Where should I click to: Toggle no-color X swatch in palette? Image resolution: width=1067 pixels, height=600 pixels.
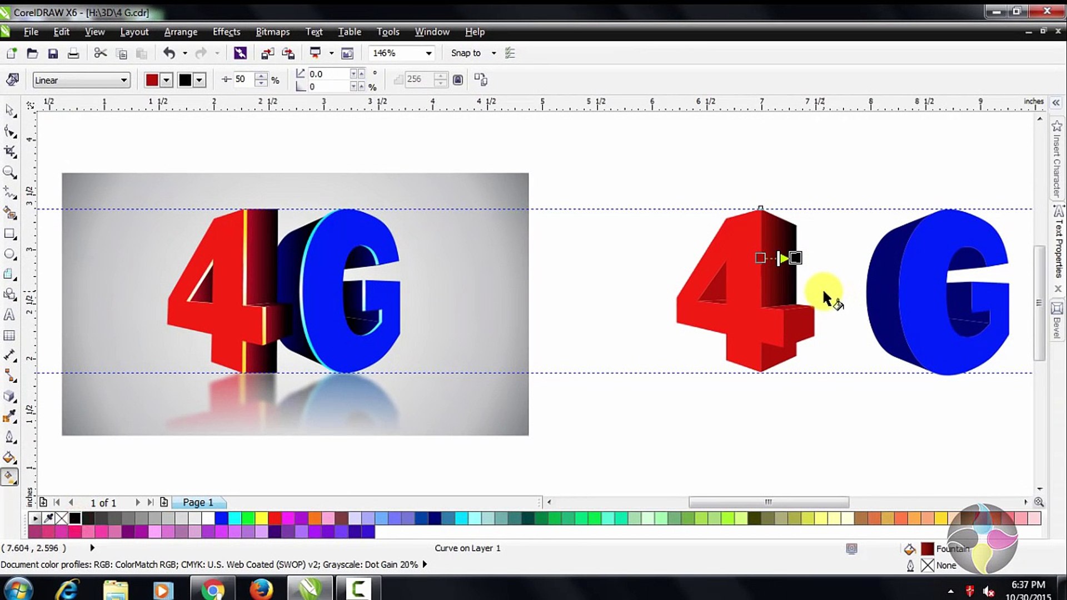click(62, 518)
